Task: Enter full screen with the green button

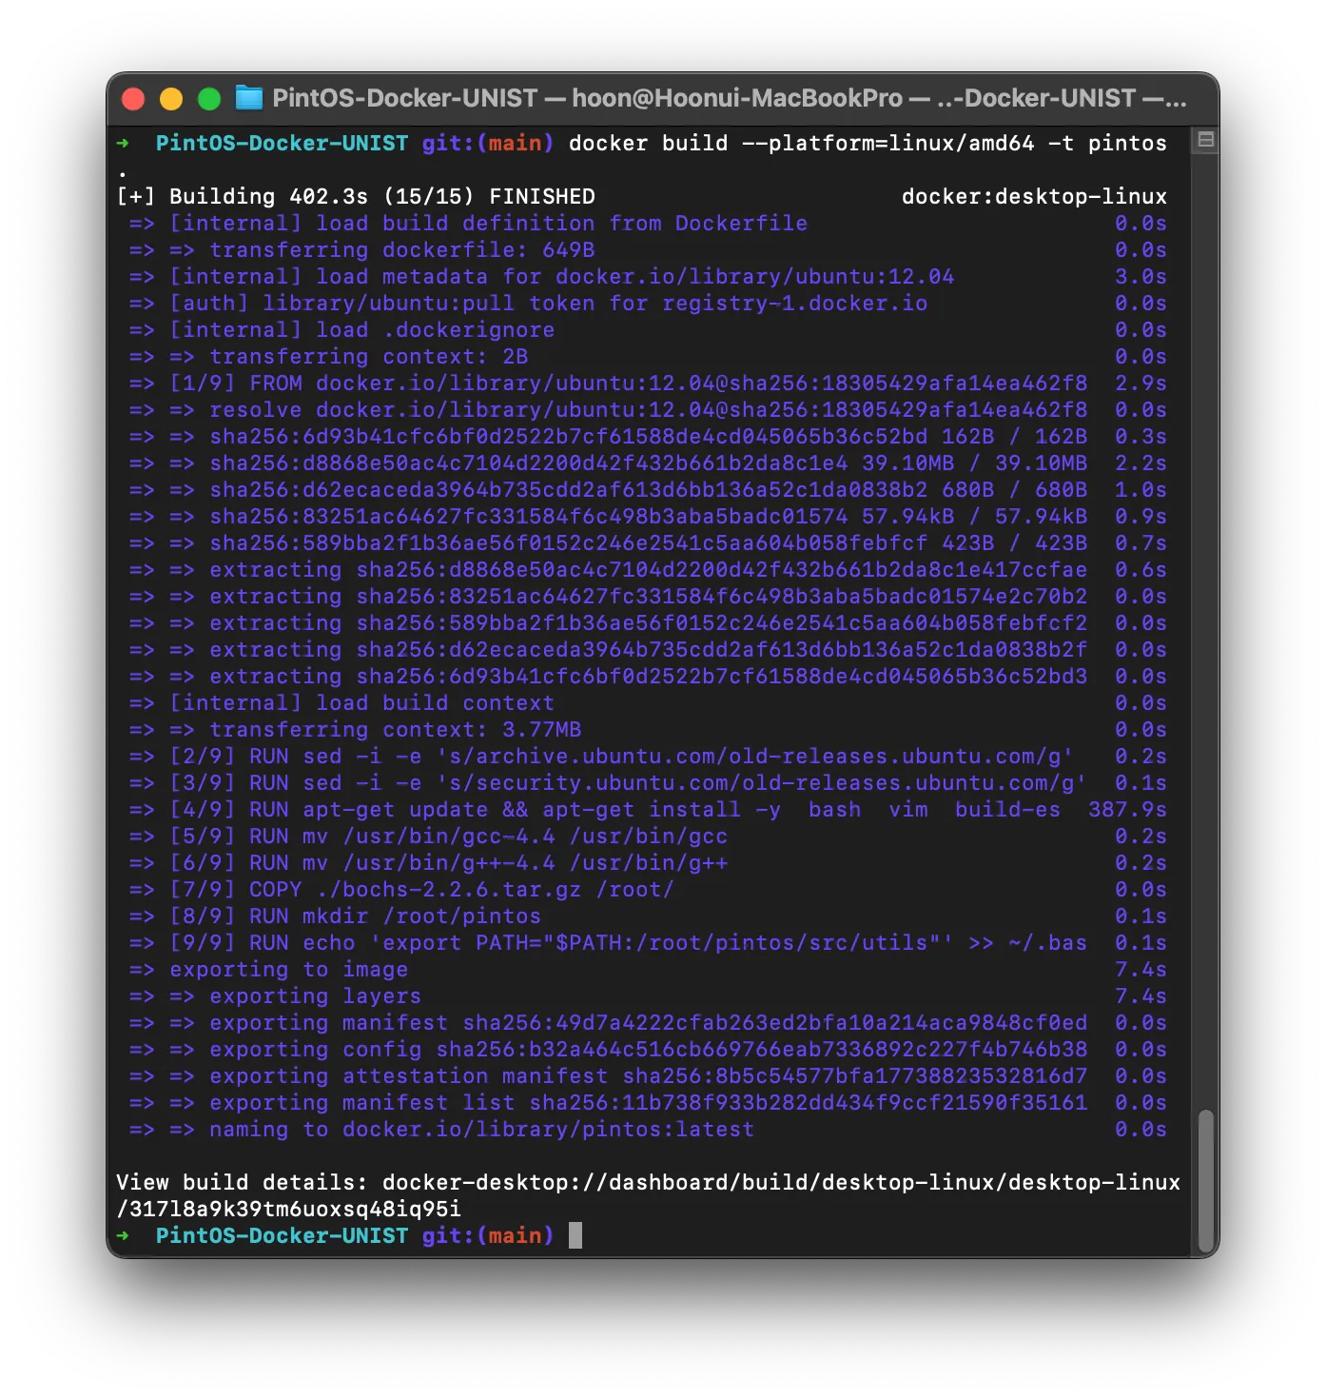Action: pyautogui.click(x=209, y=99)
